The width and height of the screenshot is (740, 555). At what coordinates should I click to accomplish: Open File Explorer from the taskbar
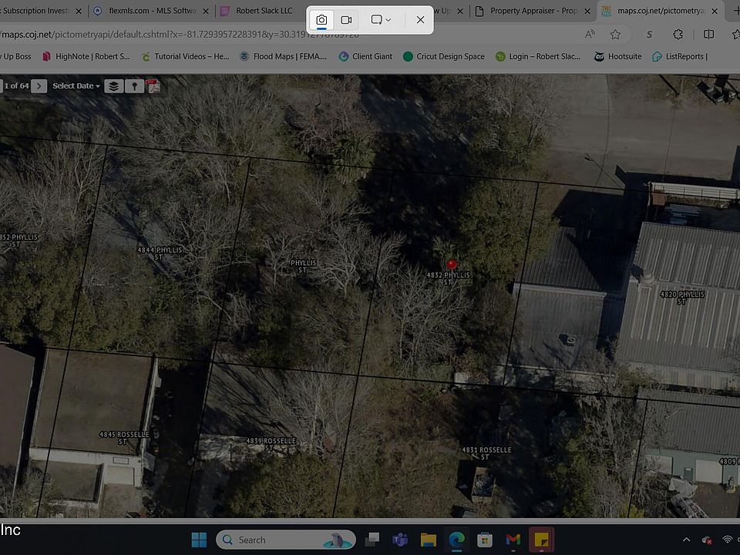[x=428, y=540]
